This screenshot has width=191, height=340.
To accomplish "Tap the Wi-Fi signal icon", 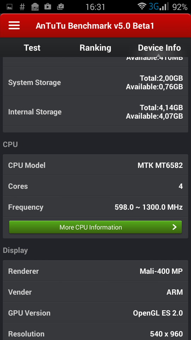I will coord(142,6).
